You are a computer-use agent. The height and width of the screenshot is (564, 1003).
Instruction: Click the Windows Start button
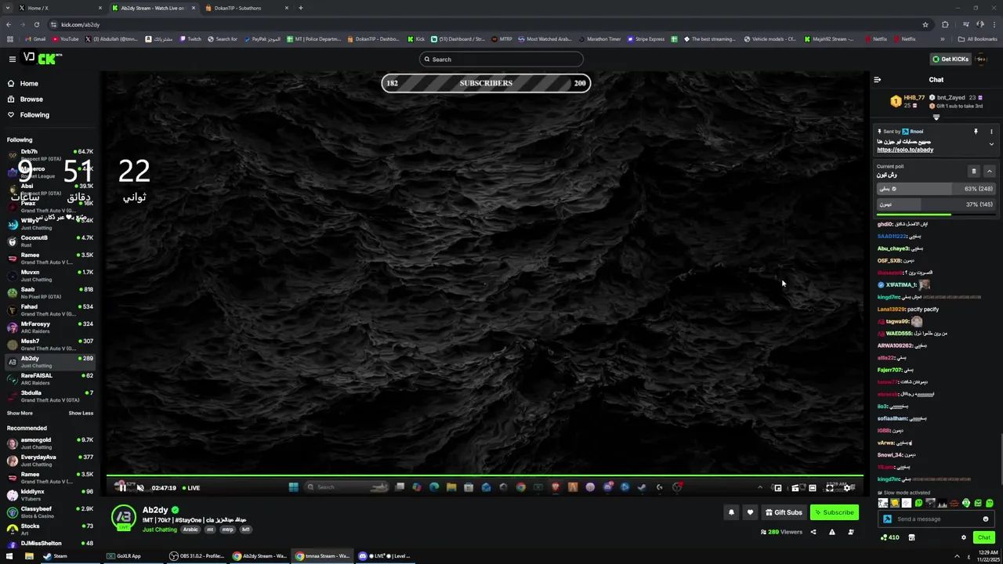(9, 556)
